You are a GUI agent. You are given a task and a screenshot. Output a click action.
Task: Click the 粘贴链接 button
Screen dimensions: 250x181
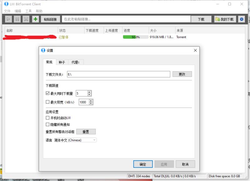pos(50,19)
